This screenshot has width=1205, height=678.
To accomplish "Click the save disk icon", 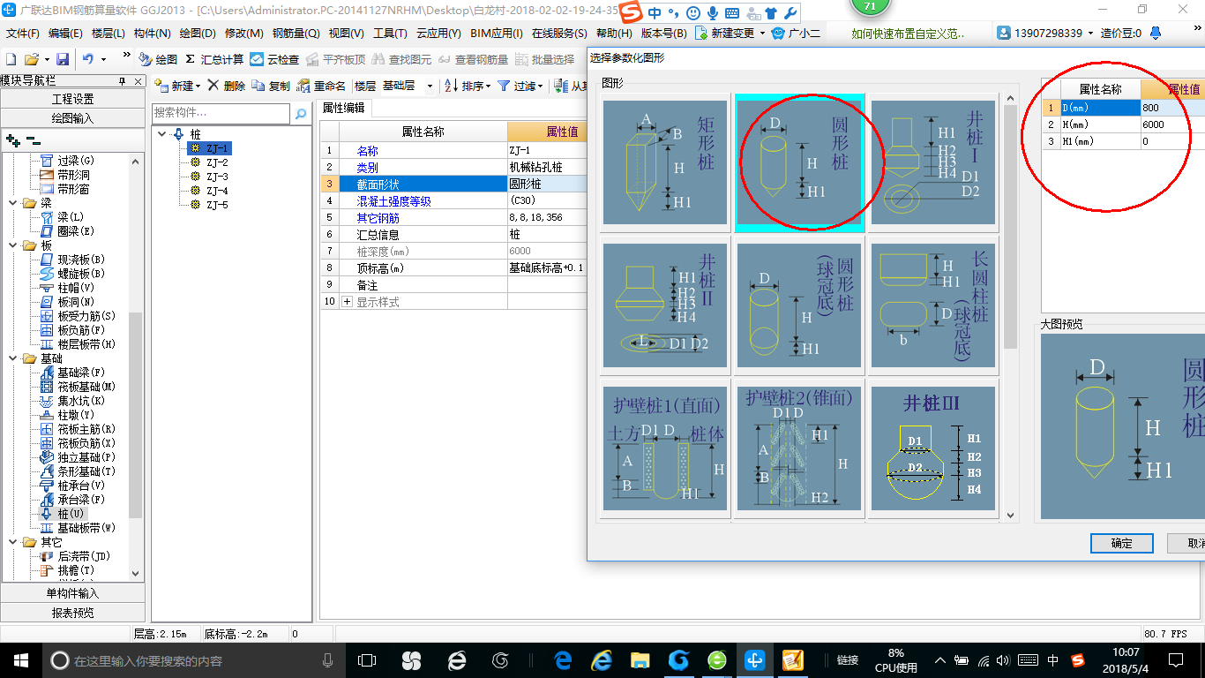I will (x=63, y=59).
